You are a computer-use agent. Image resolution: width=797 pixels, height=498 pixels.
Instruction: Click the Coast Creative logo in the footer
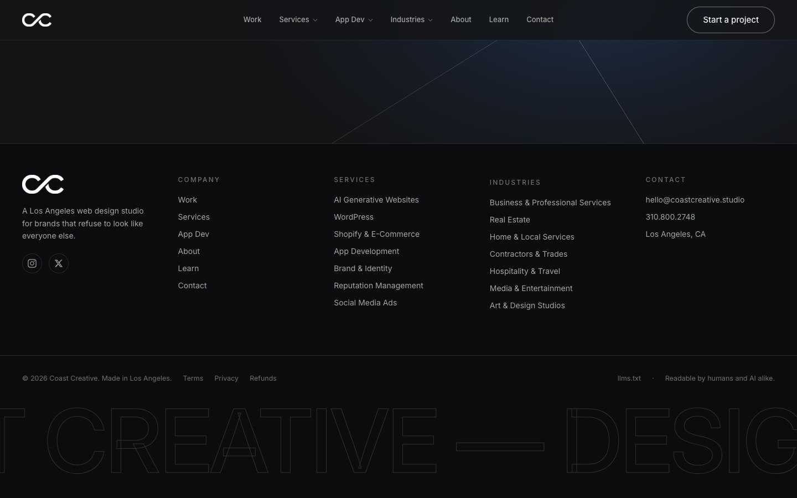43,184
